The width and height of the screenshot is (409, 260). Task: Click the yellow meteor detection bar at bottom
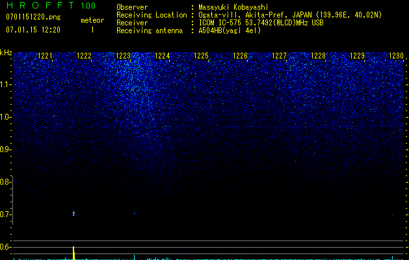tap(74, 253)
